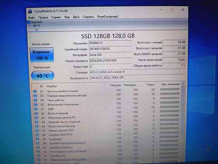This screenshot has width=218, height=164.
Task: Click the Буква тома field C:
Action: click(111, 66)
